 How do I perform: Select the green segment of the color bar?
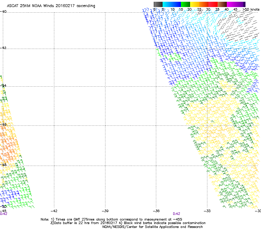[x=186, y=4]
